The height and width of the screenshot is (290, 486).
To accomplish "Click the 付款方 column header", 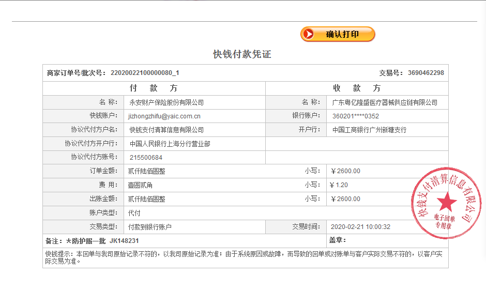I will click(154, 88).
